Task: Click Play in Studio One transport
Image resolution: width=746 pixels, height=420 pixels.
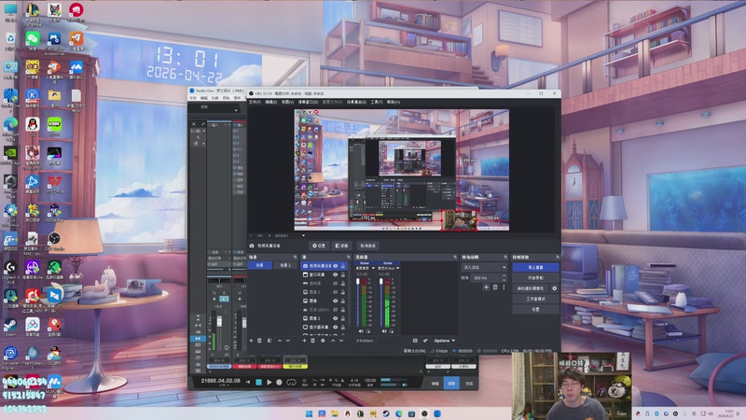Action: point(269,382)
